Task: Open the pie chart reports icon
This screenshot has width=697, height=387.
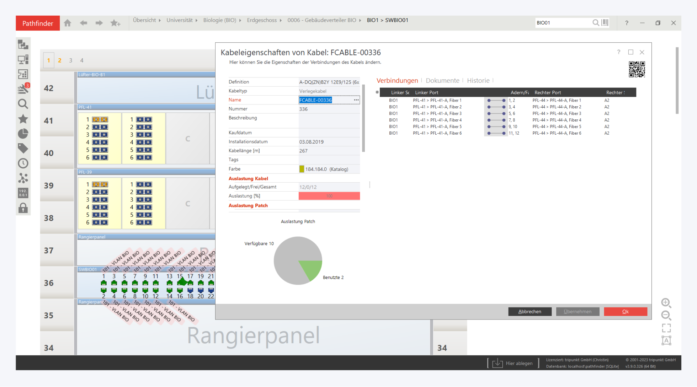Action: pyautogui.click(x=23, y=134)
